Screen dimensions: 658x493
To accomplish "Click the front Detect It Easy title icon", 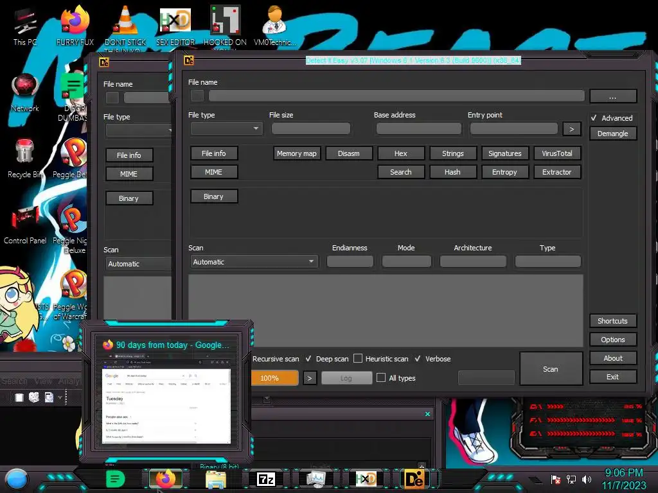I will pos(189,60).
